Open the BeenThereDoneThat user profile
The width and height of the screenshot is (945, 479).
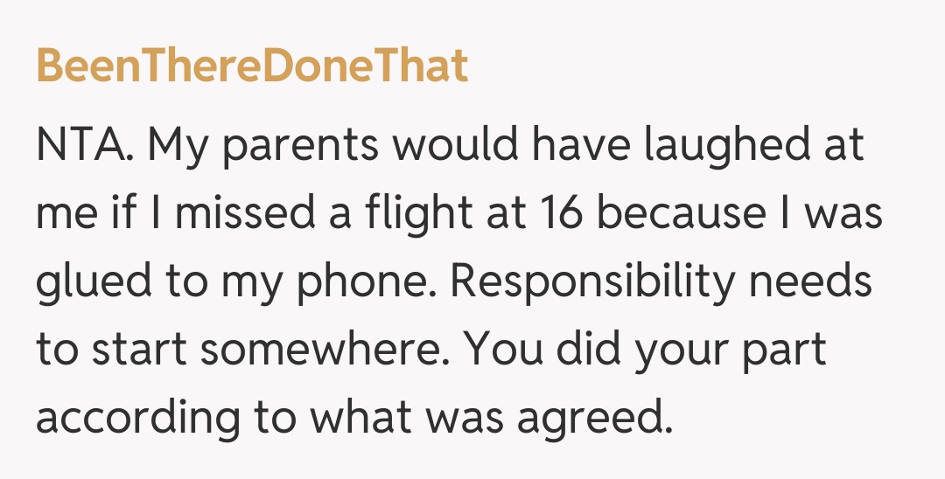point(252,67)
